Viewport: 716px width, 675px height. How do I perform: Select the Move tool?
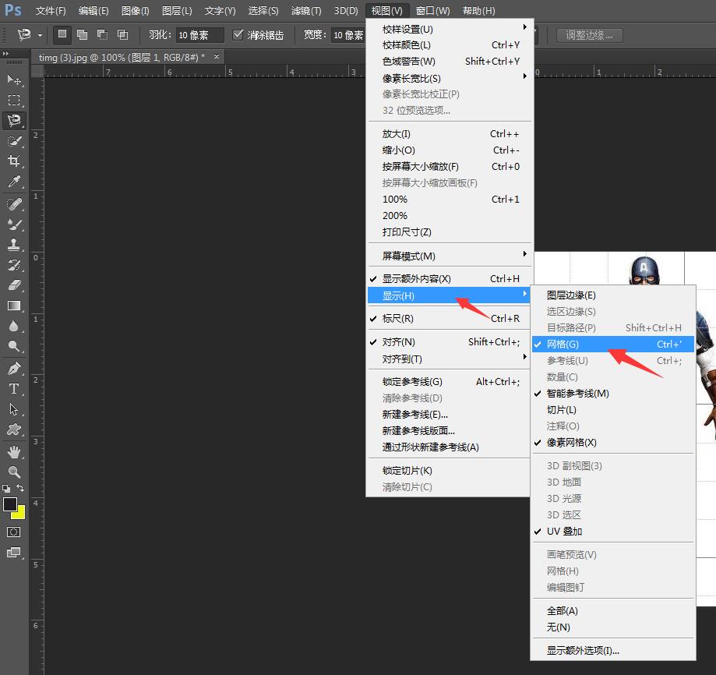(x=12, y=80)
